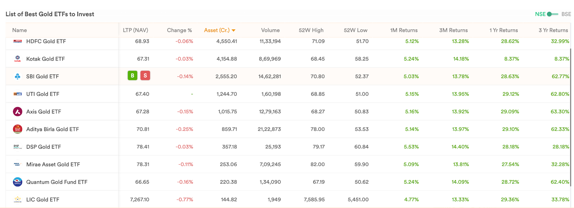Click the Mirae Asset Gold ETF logo

click(18, 164)
